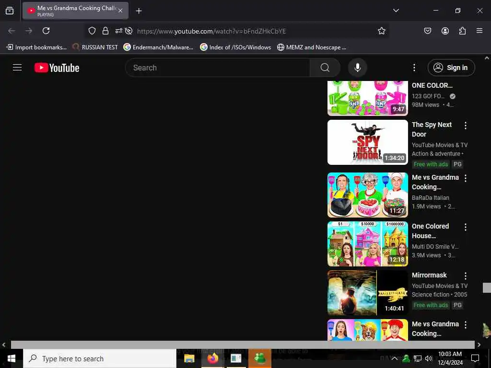
Task: Open options for BaRaDa Italian video
Action: (x=466, y=178)
